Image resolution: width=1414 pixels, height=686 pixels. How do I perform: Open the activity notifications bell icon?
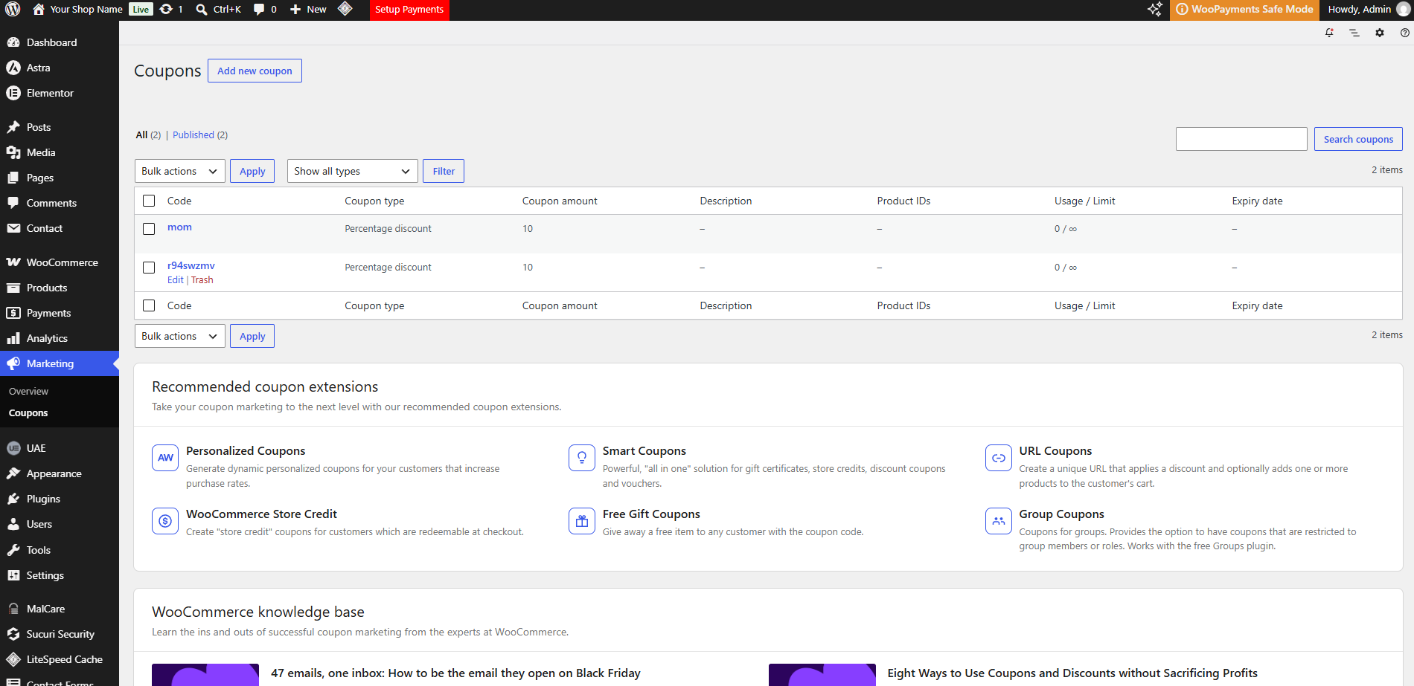click(1329, 33)
